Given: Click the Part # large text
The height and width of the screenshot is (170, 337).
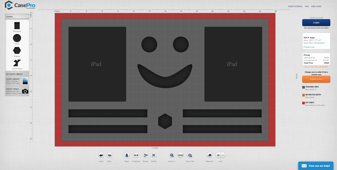Looking at the screenshot, I should (x=309, y=37).
